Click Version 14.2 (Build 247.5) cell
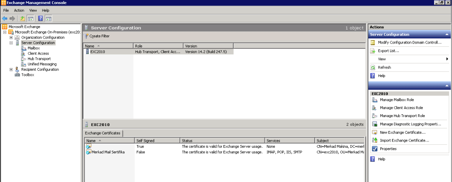 click(206, 52)
